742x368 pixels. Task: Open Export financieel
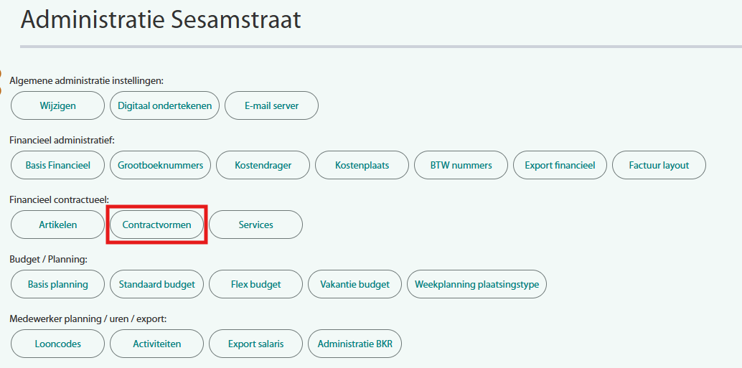pyautogui.click(x=560, y=165)
